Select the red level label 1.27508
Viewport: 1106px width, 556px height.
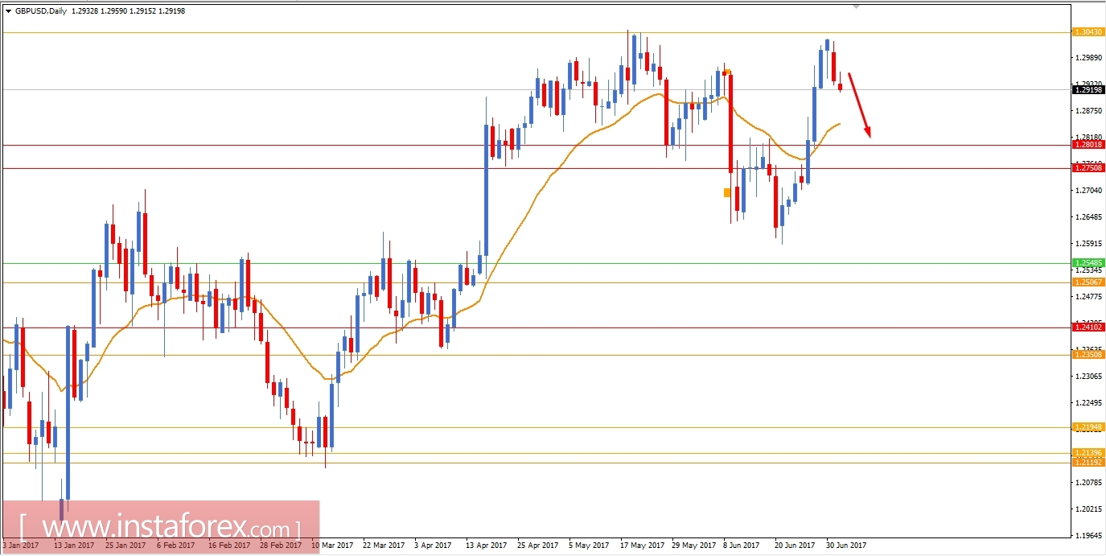[x=1088, y=168]
